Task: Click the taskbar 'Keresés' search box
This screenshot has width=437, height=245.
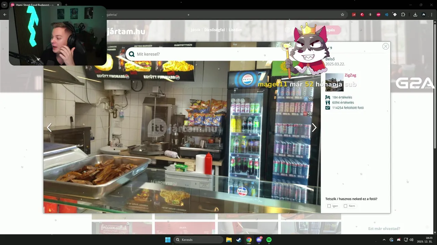Action: (x=198, y=240)
